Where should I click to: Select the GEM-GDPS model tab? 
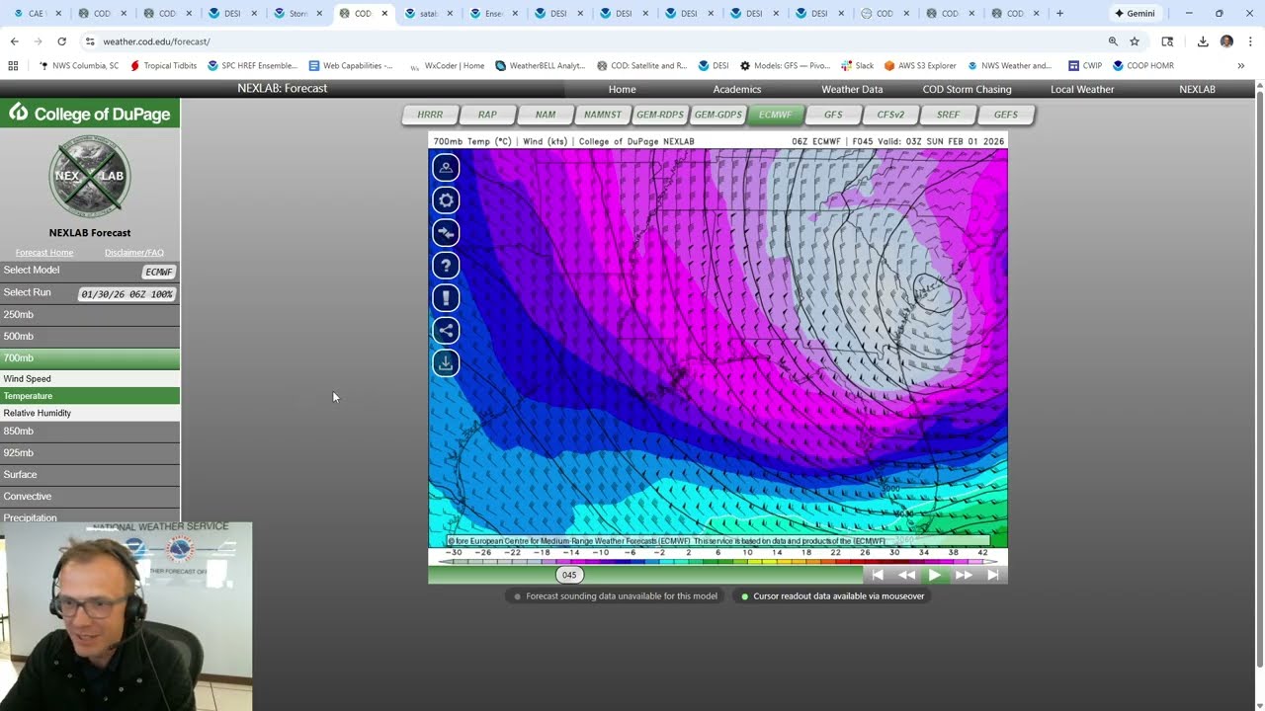(717, 115)
